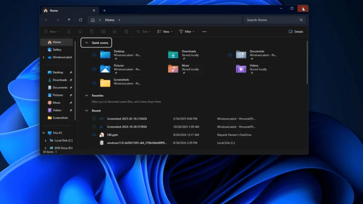Open the See more ellipsis menu
363x204 pixels.
point(204,32)
